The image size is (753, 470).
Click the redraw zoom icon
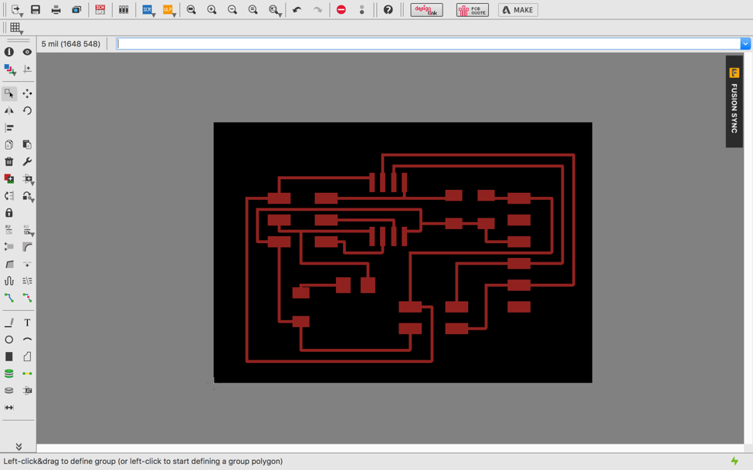tap(253, 9)
